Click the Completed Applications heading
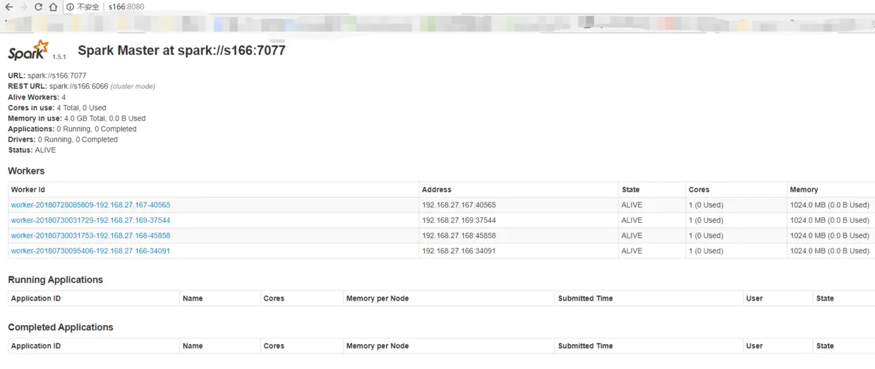Image resolution: width=875 pixels, height=369 pixels. pyautogui.click(x=61, y=327)
